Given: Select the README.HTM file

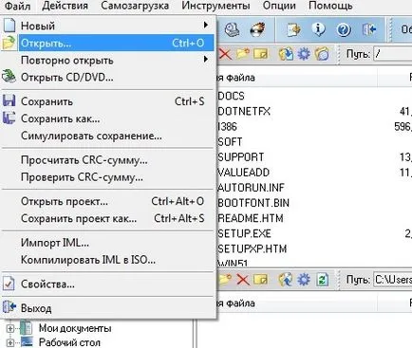Looking at the screenshot, I should [251, 218].
